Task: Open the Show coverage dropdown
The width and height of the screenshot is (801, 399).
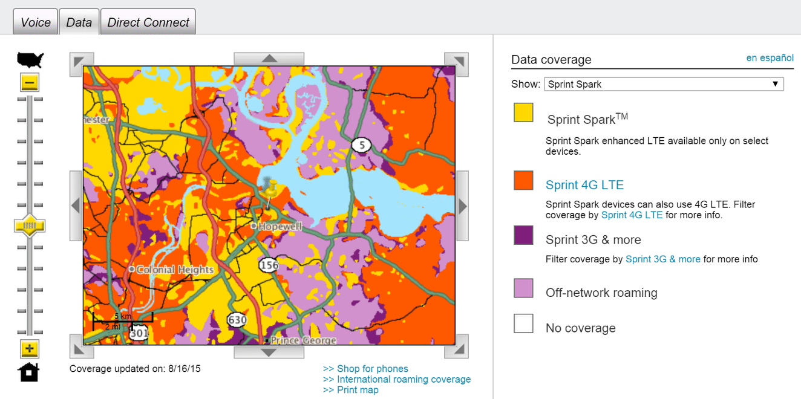Action: pyautogui.click(x=664, y=84)
